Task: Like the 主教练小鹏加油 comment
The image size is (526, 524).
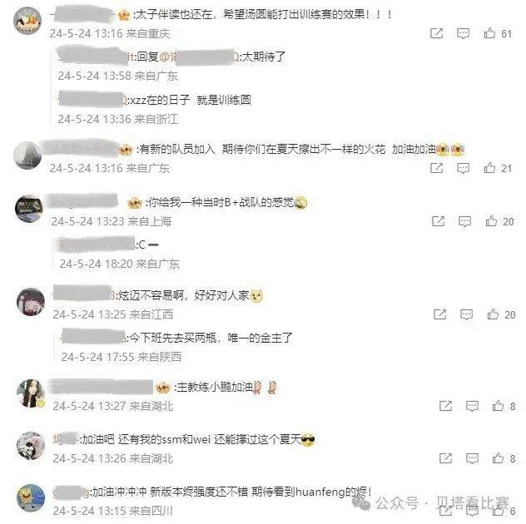Action: (499, 406)
